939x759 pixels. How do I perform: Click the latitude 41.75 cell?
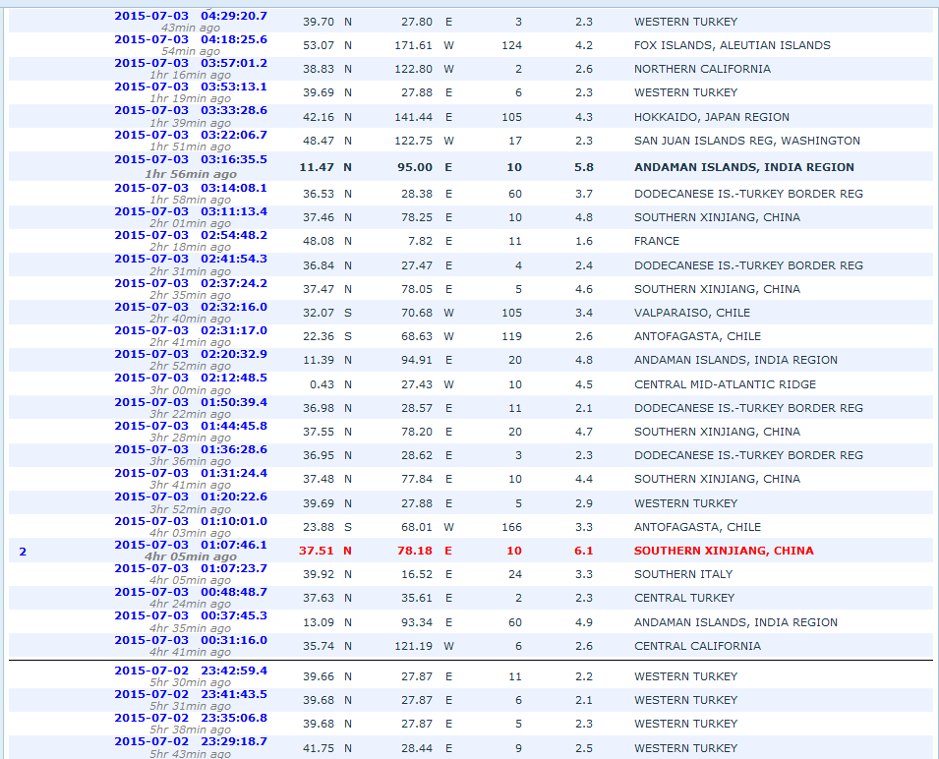click(x=319, y=748)
